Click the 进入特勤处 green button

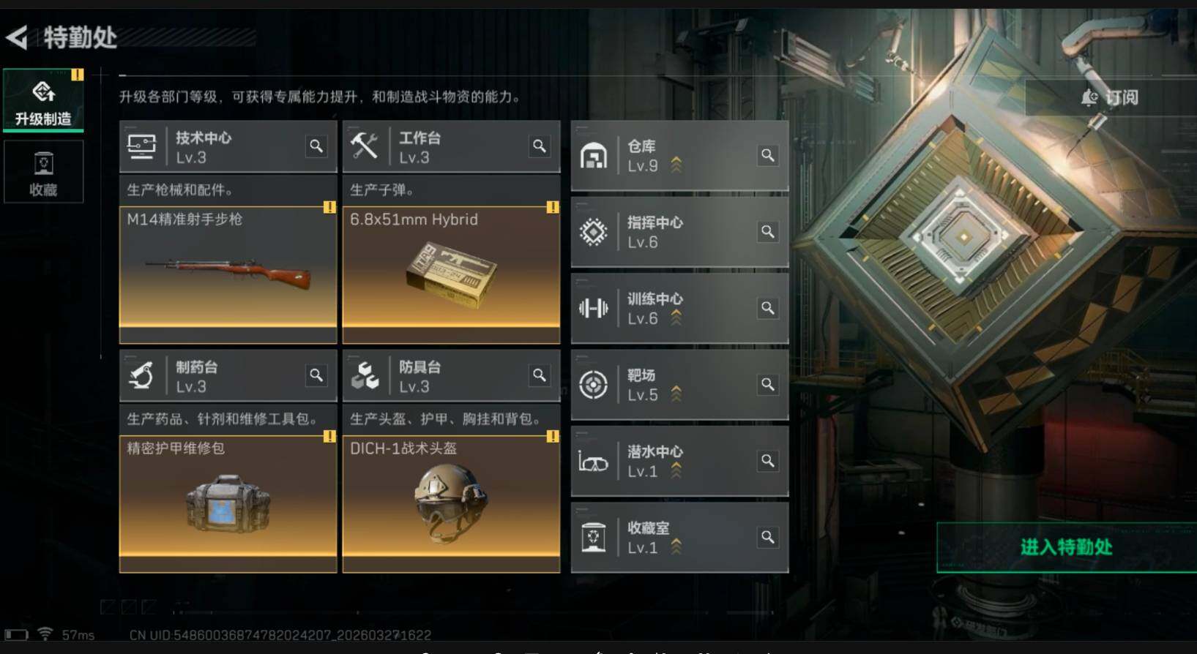[1067, 547]
